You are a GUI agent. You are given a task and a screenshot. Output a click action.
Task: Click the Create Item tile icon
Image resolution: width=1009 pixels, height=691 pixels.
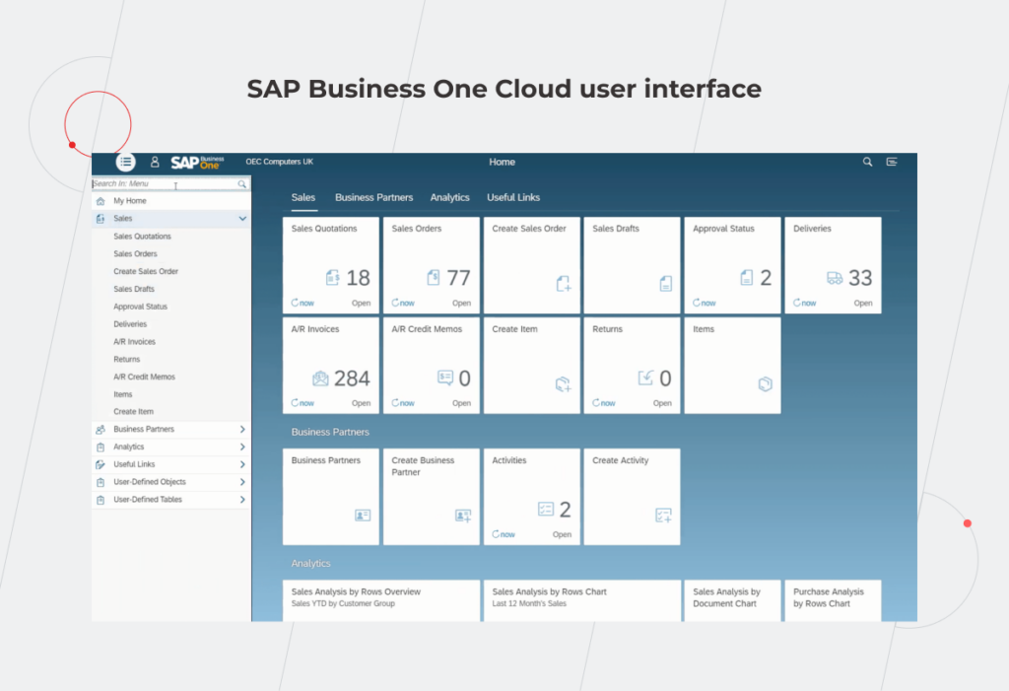pos(563,384)
